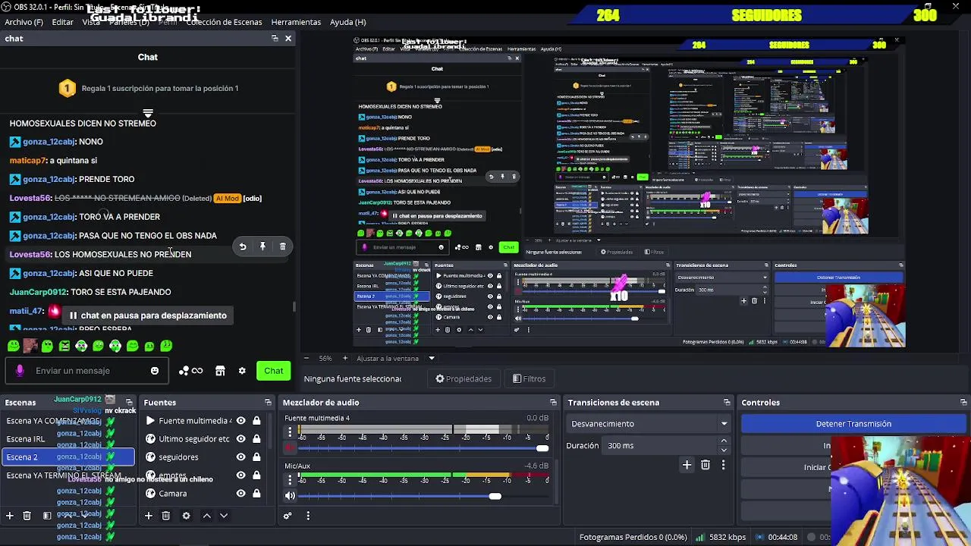Delete the hovered Lovesta56 chat message
The image size is (971, 546).
(x=282, y=246)
